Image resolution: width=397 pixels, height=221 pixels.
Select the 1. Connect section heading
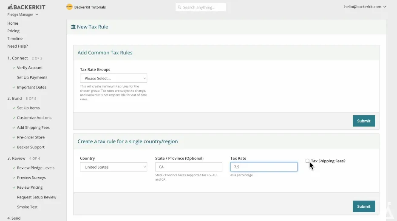pyautogui.click(x=17, y=58)
